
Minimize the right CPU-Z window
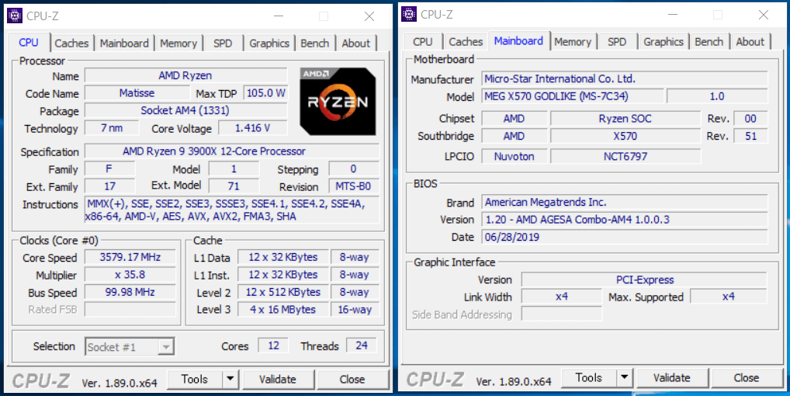point(673,15)
